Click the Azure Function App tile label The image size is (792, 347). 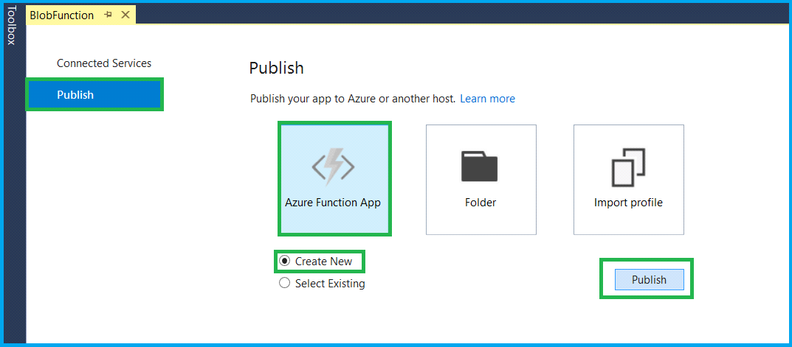333,203
